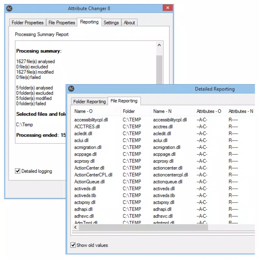Select the Reporting tab

89,22
